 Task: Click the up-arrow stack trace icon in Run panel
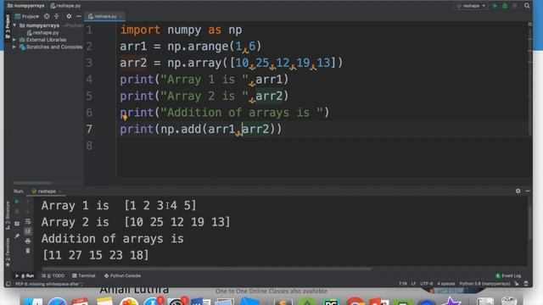(28, 202)
